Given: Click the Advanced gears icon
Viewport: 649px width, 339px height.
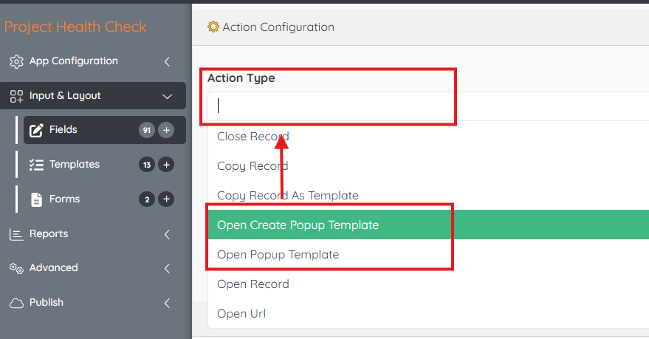Looking at the screenshot, I should coord(16,268).
